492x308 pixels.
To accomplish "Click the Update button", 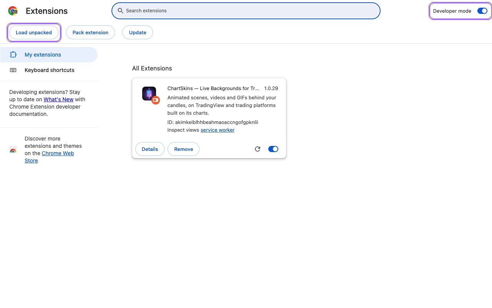I will 138,32.
